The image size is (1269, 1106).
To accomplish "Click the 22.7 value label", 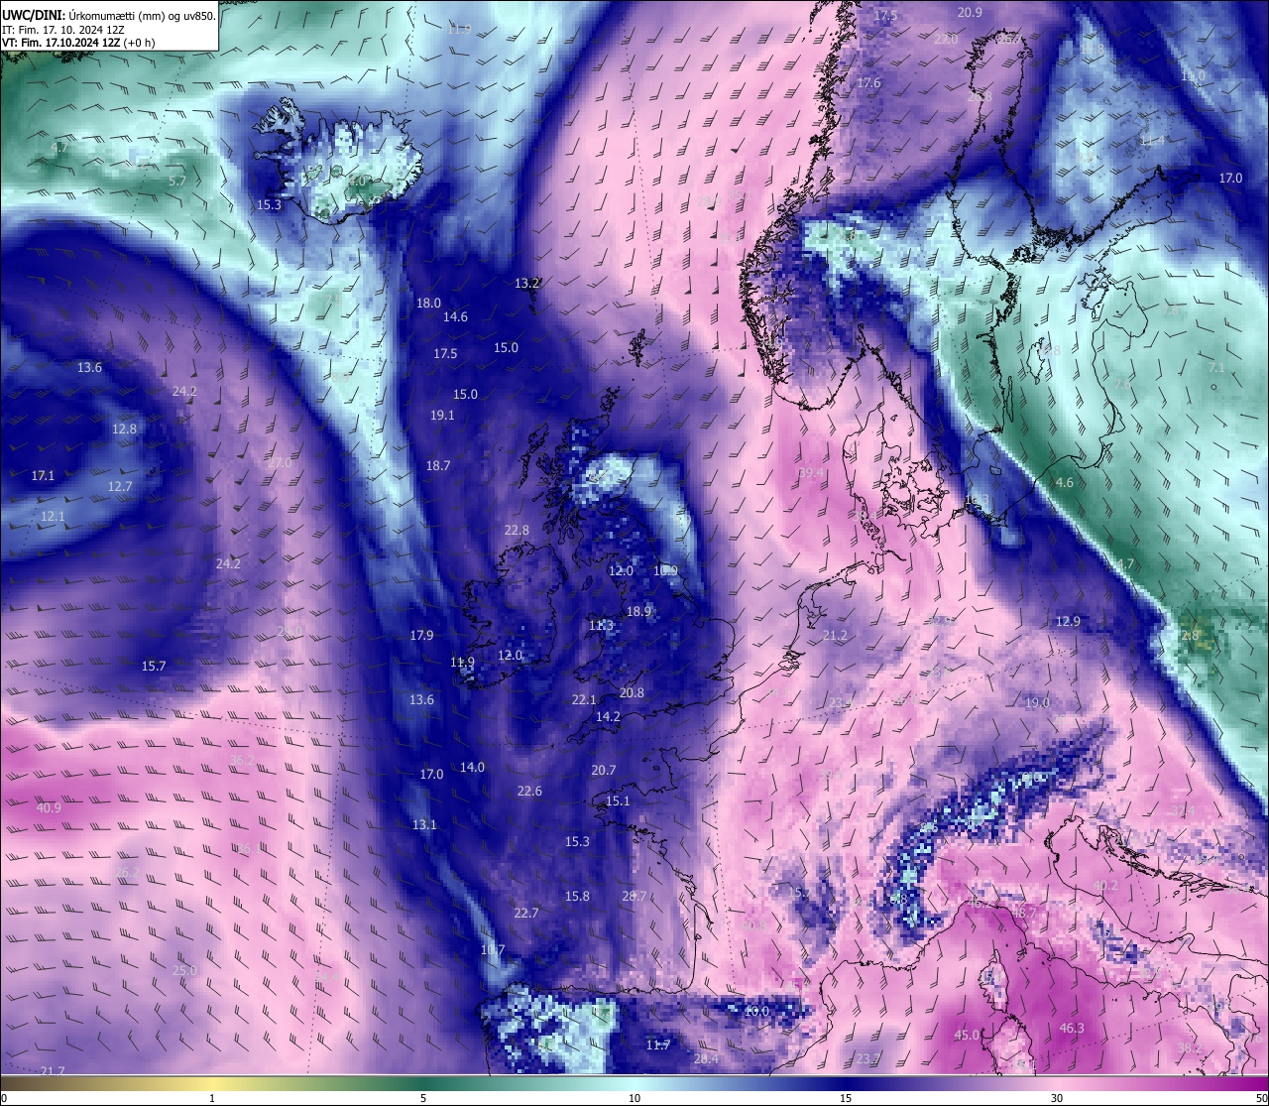I will click(526, 914).
